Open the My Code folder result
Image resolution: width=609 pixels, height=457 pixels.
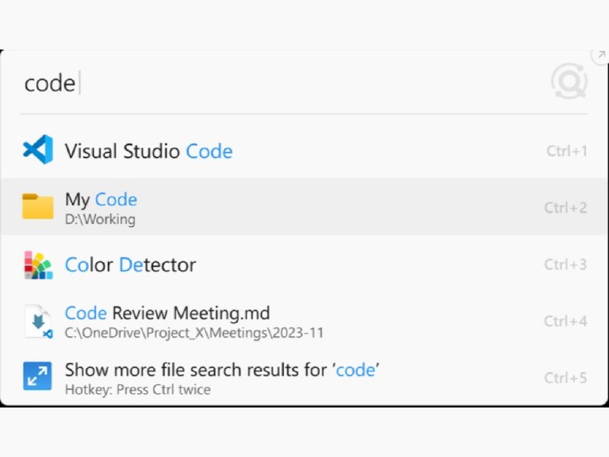pyautogui.click(x=304, y=206)
